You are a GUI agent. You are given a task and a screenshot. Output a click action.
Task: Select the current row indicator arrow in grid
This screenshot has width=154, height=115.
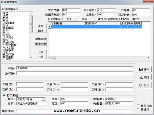[x=50, y=27]
